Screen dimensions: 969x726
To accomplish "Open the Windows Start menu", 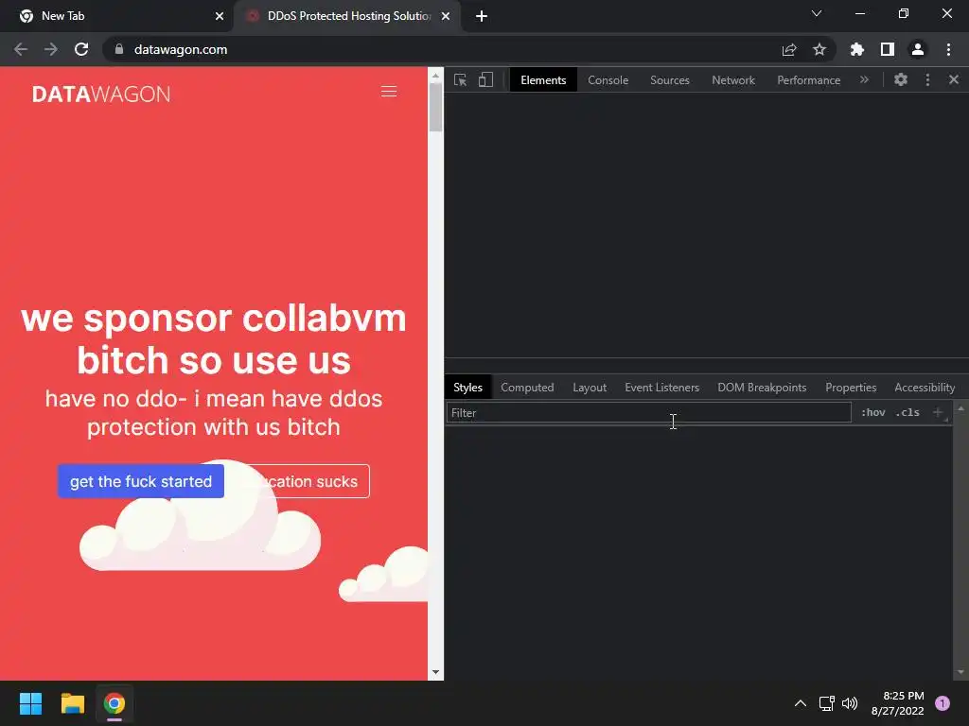I will click(x=30, y=703).
